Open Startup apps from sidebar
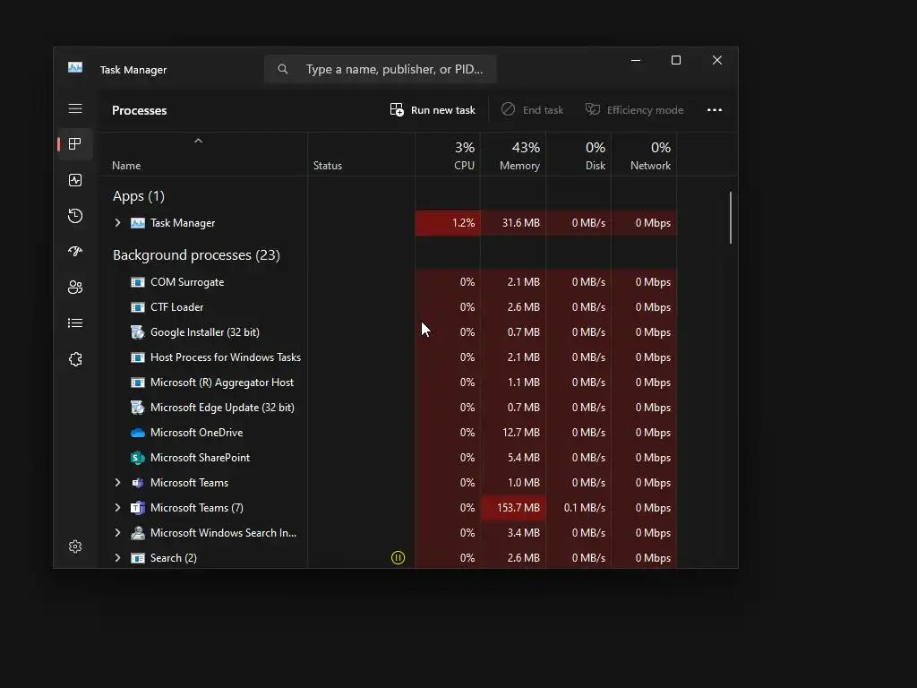The image size is (917, 688). [x=75, y=252]
